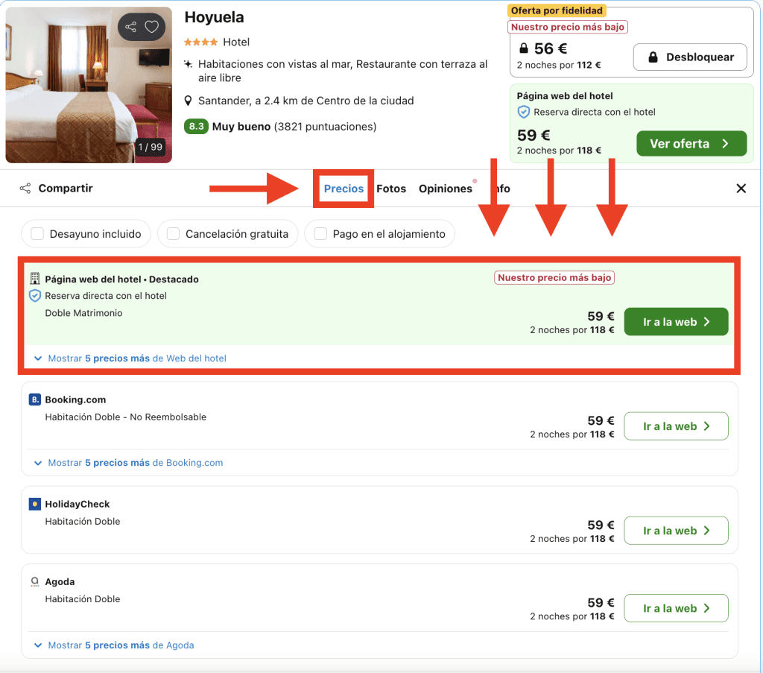Click the 8.3 rating score badge
Image resolution: width=763 pixels, height=673 pixels.
196,127
